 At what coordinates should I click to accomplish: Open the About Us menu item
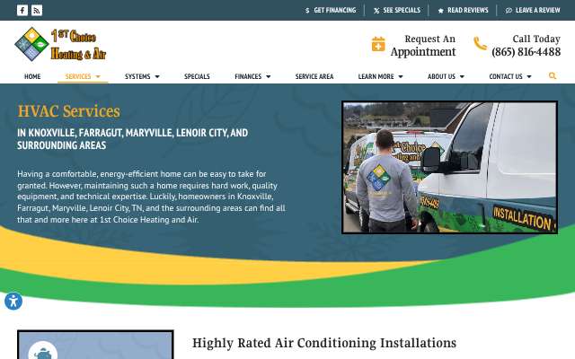pos(441,76)
